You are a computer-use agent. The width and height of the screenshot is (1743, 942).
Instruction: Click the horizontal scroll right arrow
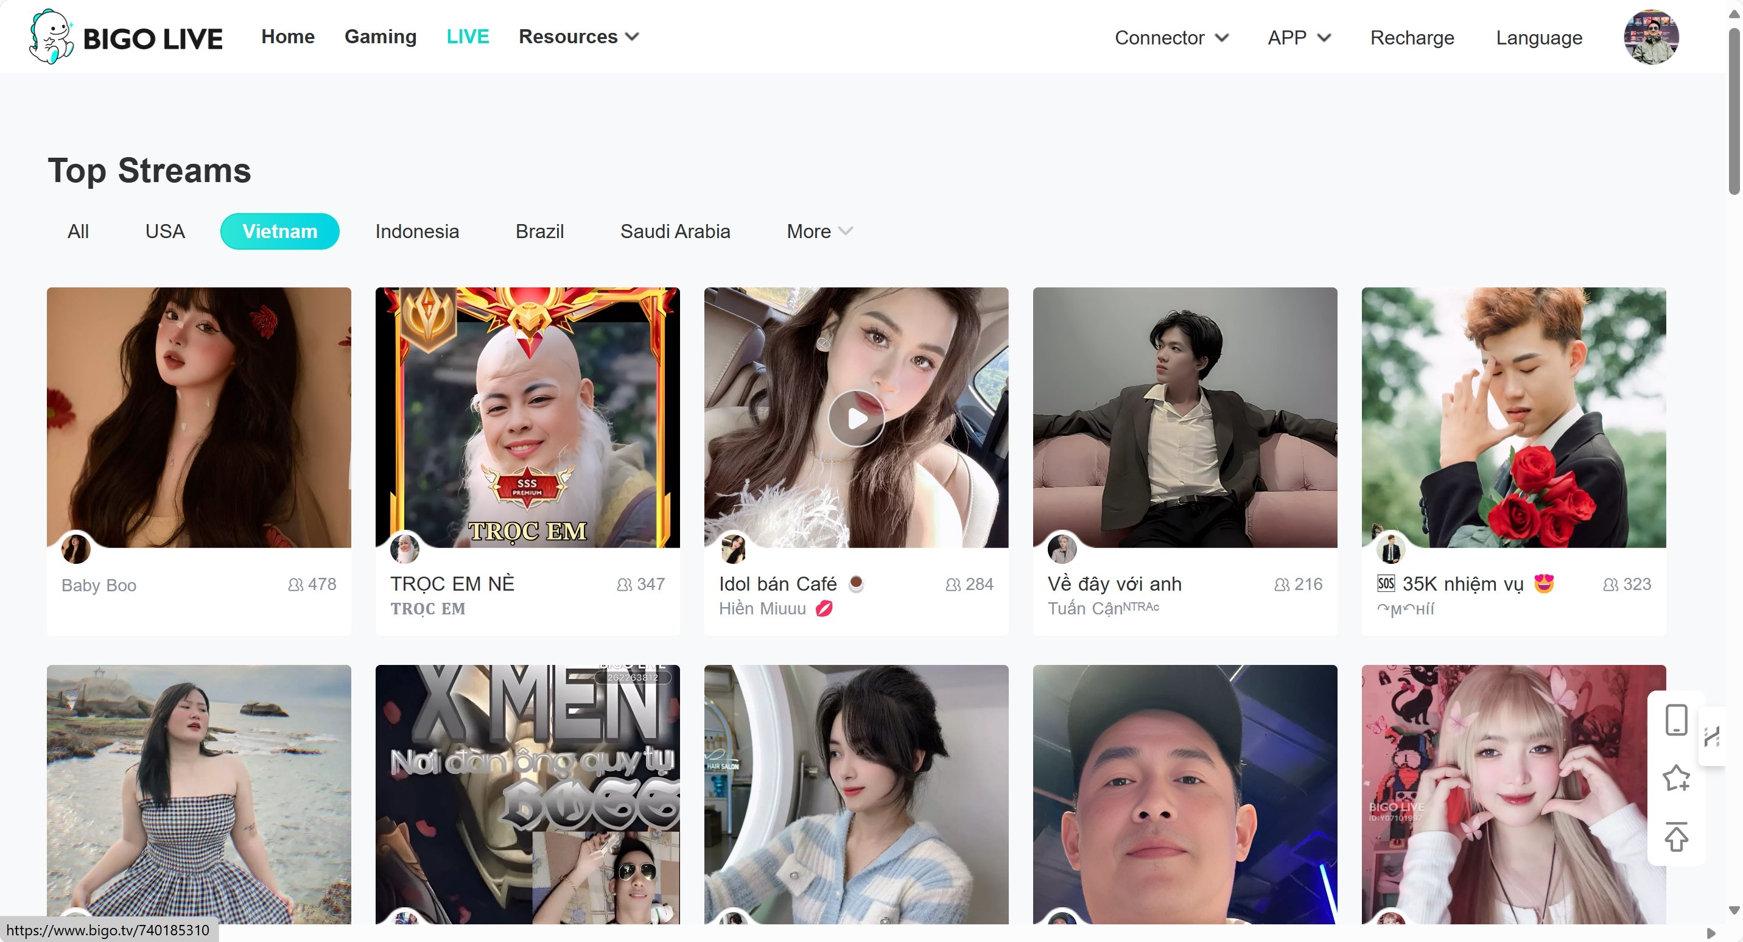point(1711,934)
